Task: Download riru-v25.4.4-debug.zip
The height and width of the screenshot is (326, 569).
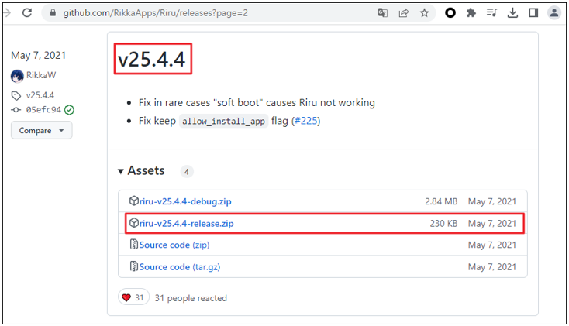Action: point(185,201)
